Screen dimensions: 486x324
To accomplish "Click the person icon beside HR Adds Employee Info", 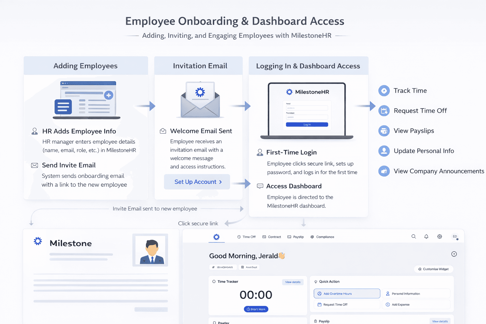I will click(x=34, y=131).
